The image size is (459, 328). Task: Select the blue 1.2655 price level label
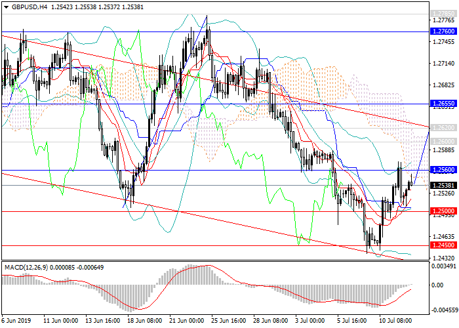click(443, 104)
